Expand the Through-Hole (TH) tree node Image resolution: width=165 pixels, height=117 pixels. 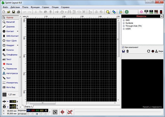[124, 26]
